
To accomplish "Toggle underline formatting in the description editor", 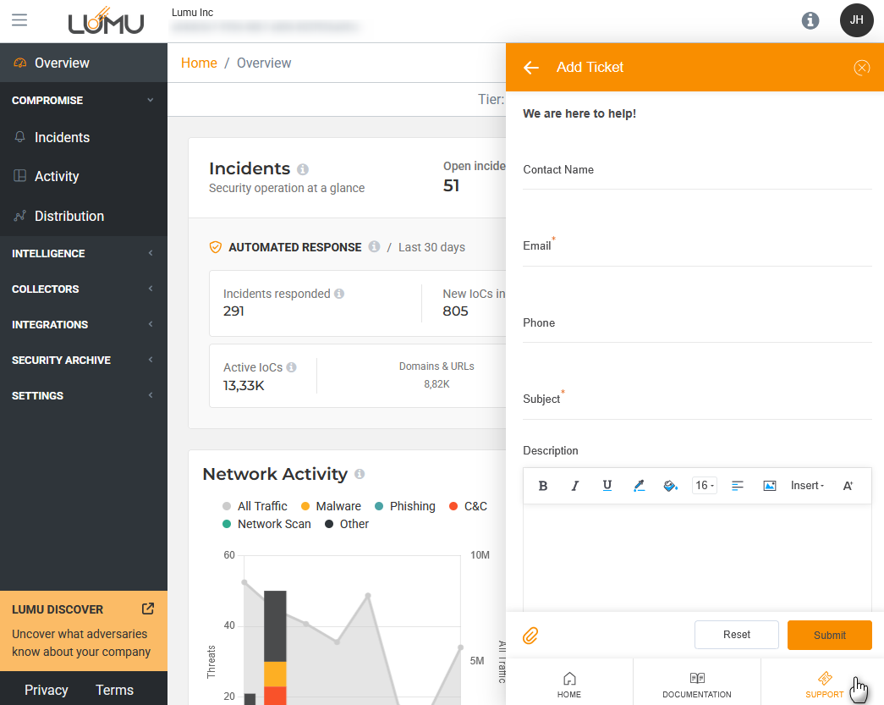I will click(607, 486).
